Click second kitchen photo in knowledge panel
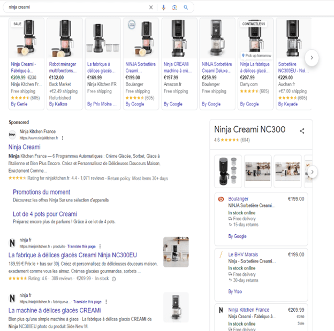Viewport: 334px width, 331px height. (x=258, y=171)
